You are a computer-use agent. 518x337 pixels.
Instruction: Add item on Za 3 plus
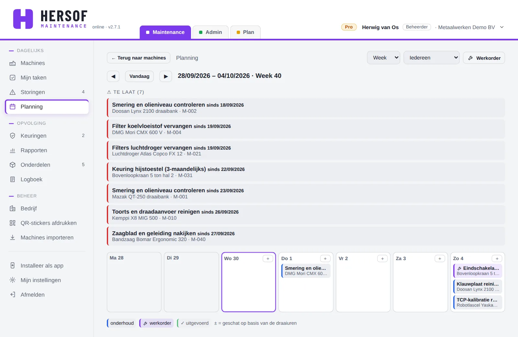[x=440, y=258]
